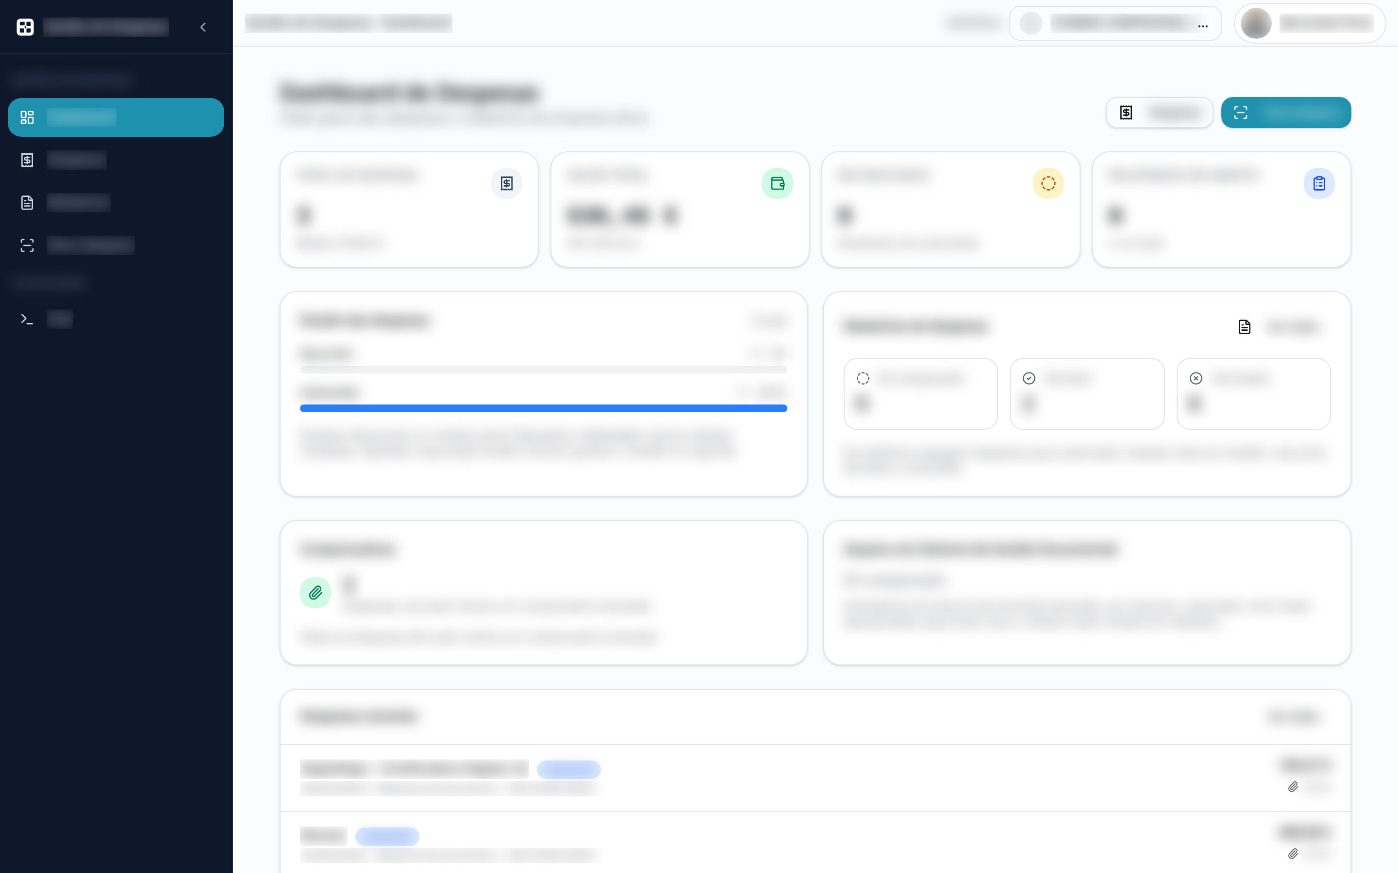Click the paperclip icon on second expense row

[1294, 854]
